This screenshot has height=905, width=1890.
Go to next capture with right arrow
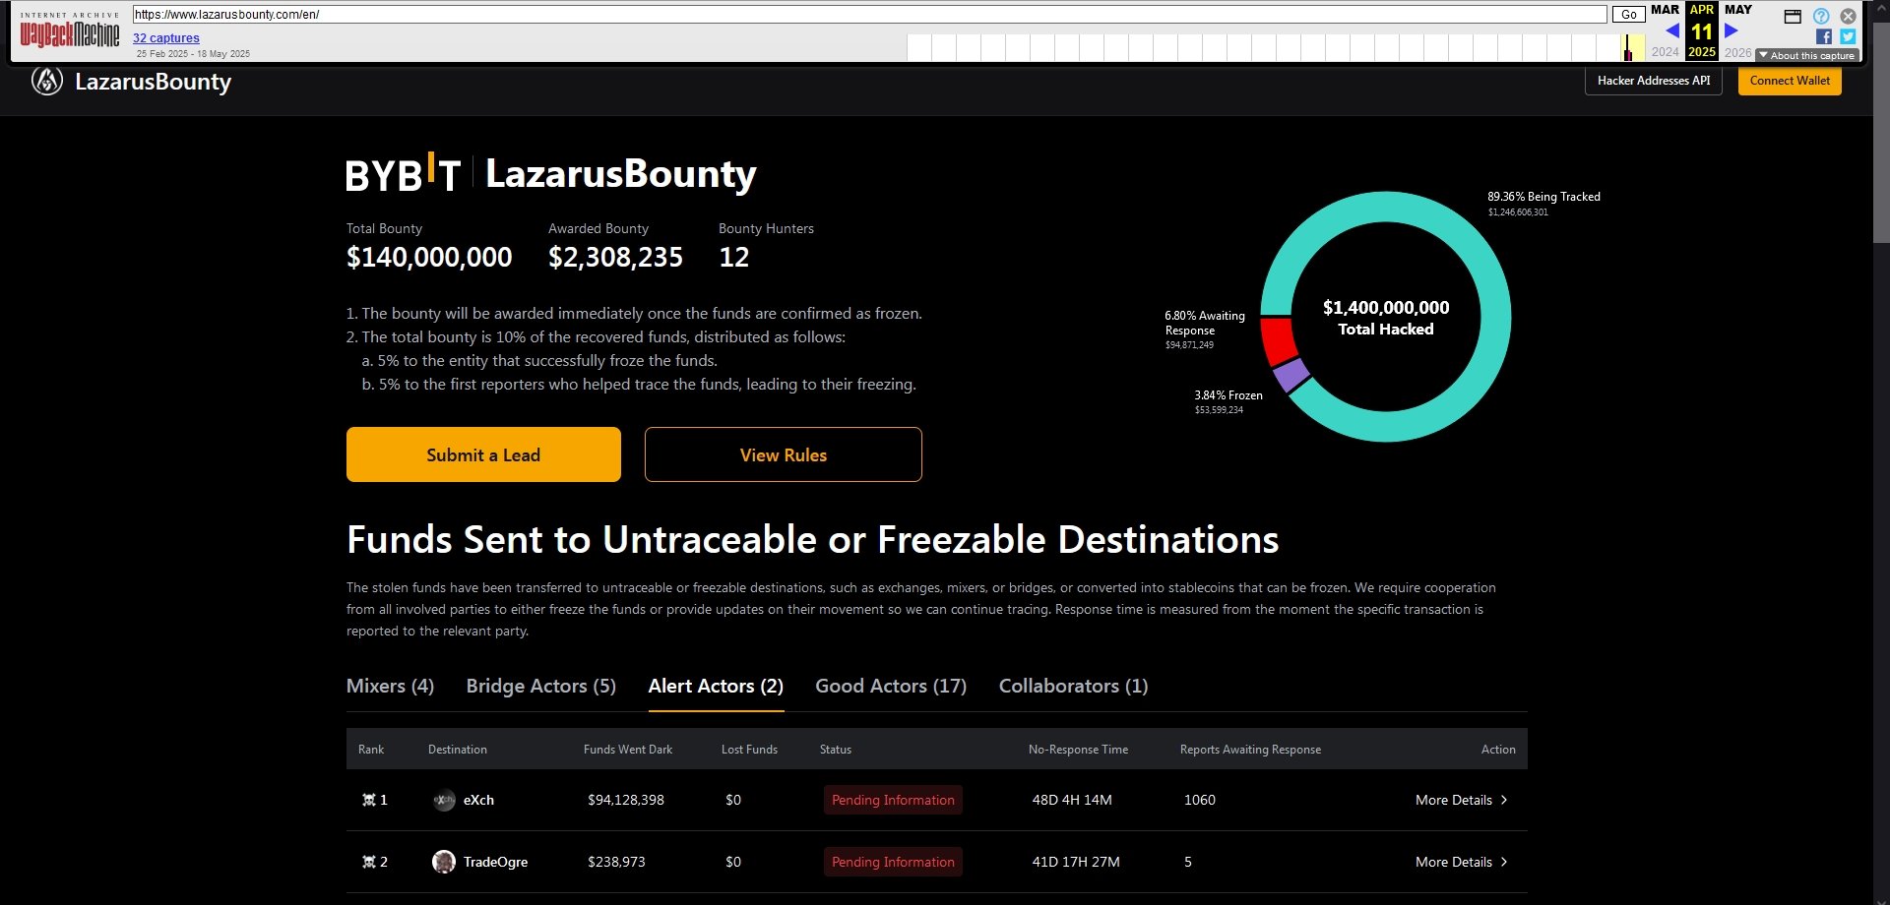pos(1732,30)
